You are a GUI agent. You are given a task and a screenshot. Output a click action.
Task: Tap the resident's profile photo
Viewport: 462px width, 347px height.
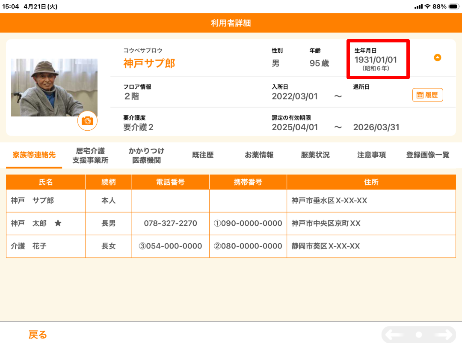click(54, 87)
